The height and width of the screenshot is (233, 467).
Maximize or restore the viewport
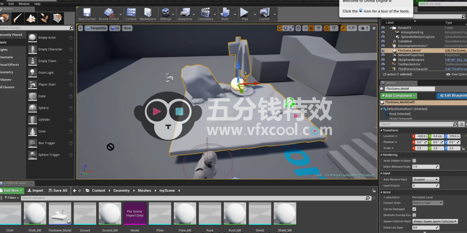[x=374, y=28]
